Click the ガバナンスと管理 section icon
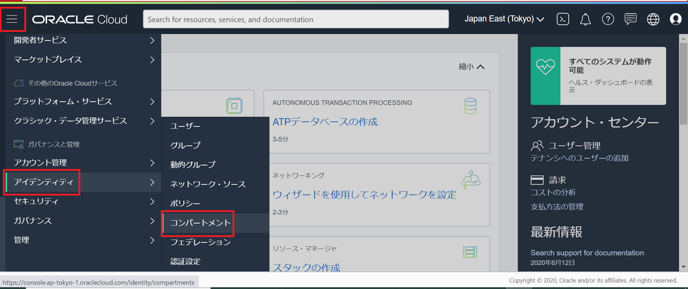 coord(19,144)
